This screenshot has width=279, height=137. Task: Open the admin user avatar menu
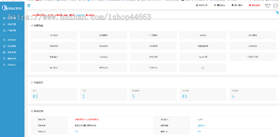point(276,6)
